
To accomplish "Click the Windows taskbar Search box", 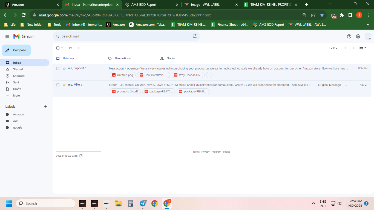I will click(x=46, y=203).
